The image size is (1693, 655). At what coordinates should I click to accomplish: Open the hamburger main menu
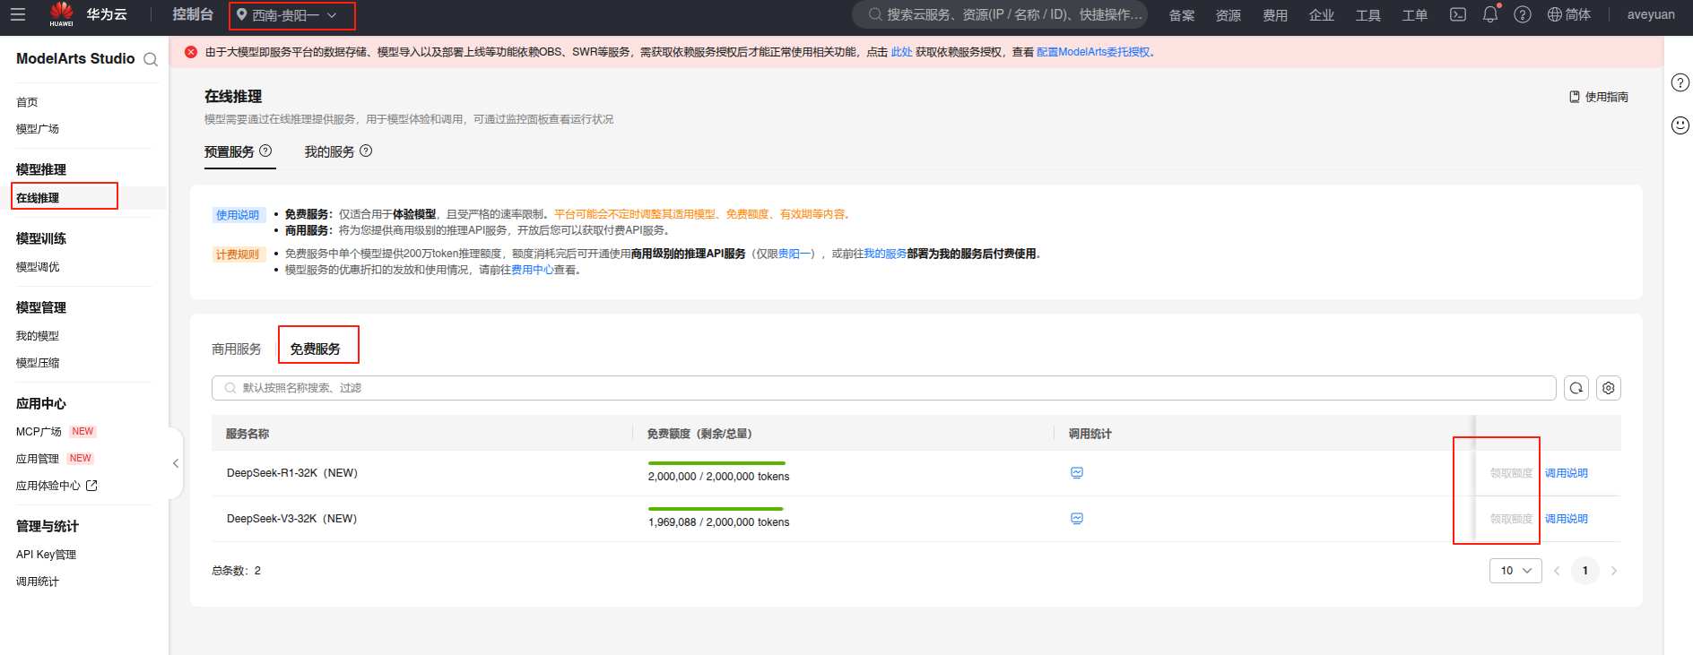click(18, 14)
